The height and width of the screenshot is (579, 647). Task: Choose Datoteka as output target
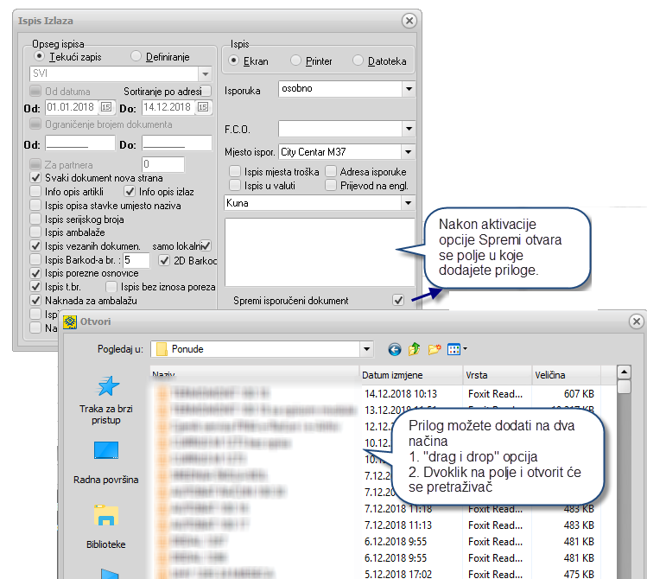click(x=360, y=61)
